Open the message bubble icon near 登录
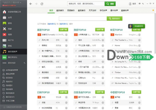The height and width of the screenshot is (110, 156). point(140,4)
